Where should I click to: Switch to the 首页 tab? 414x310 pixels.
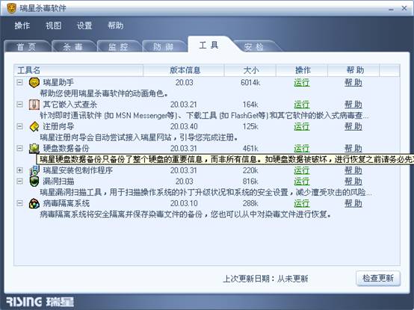coord(26,47)
